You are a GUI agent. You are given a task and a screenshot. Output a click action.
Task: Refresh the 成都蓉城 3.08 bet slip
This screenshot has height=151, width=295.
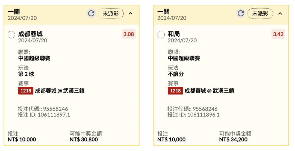[91, 13]
